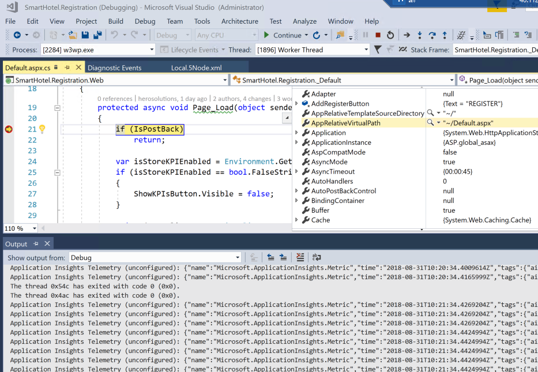The height and width of the screenshot is (372, 538).
Task: Click the Navigate Backward arrow icon
Action: 17,35
